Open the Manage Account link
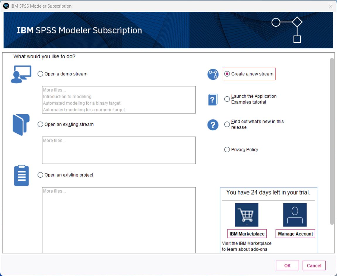The image size is (337, 276). coord(295,234)
